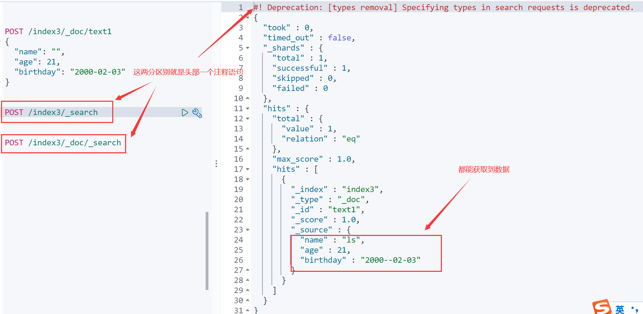The height and width of the screenshot is (314, 643).
Task: Click the editor pane divider handle
Action: (x=216, y=164)
